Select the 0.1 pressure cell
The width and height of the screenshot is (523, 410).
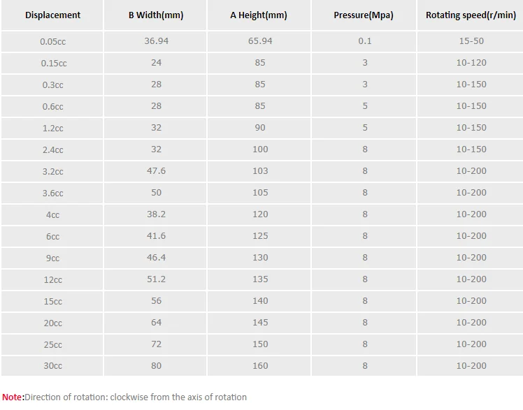click(364, 41)
